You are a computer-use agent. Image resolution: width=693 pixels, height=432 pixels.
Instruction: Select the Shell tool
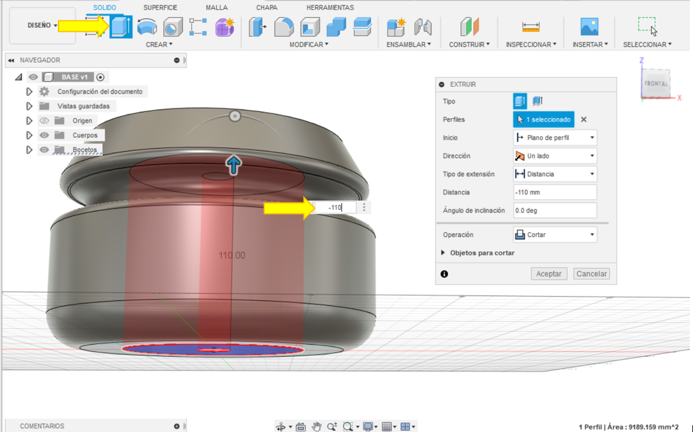pyautogui.click(x=310, y=27)
